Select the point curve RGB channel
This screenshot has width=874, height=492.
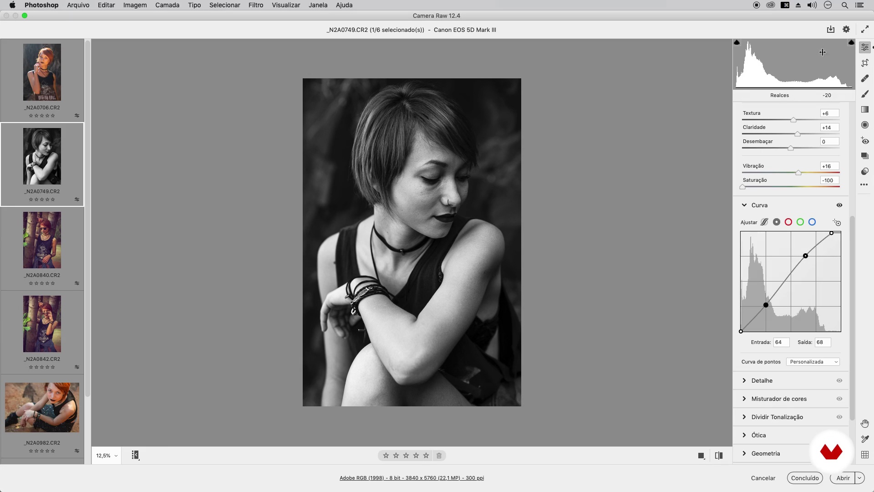coord(777,222)
